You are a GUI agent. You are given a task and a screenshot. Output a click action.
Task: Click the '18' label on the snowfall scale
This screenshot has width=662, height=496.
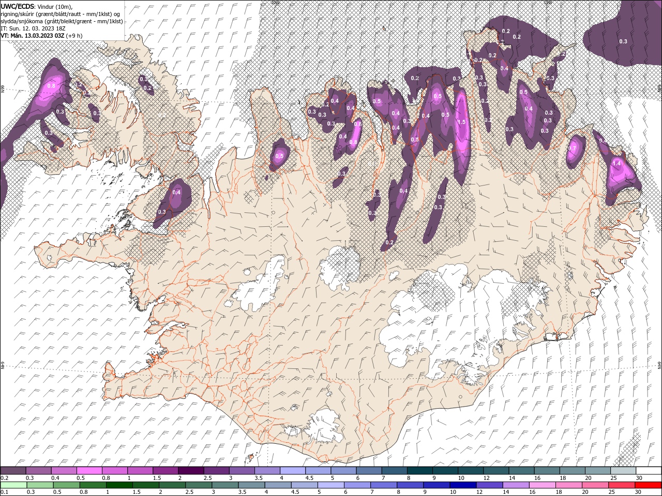point(563,478)
